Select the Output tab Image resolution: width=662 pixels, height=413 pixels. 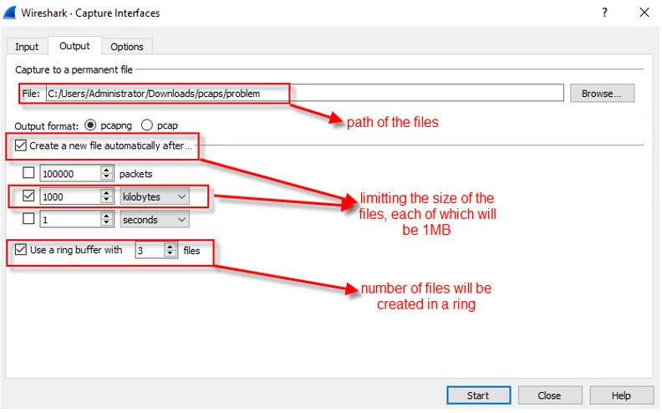click(75, 46)
